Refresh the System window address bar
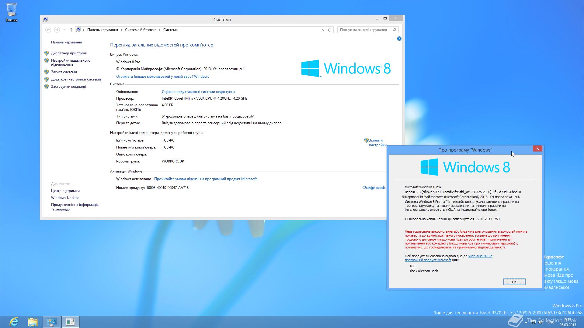 [x=330, y=30]
